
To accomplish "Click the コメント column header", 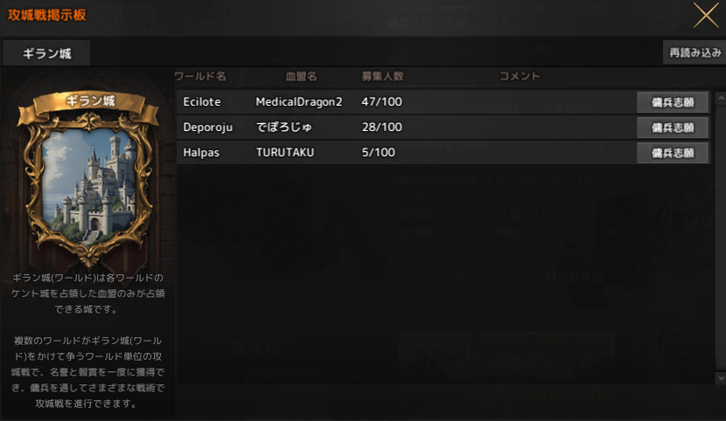I will [x=520, y=76].
